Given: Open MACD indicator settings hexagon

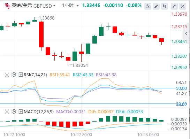Looking at the screenshot, I should click(x=14, y=111).
